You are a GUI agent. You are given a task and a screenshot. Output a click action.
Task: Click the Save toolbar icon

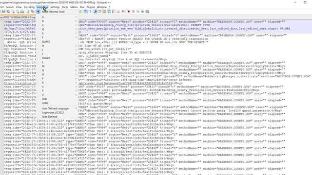3,12
